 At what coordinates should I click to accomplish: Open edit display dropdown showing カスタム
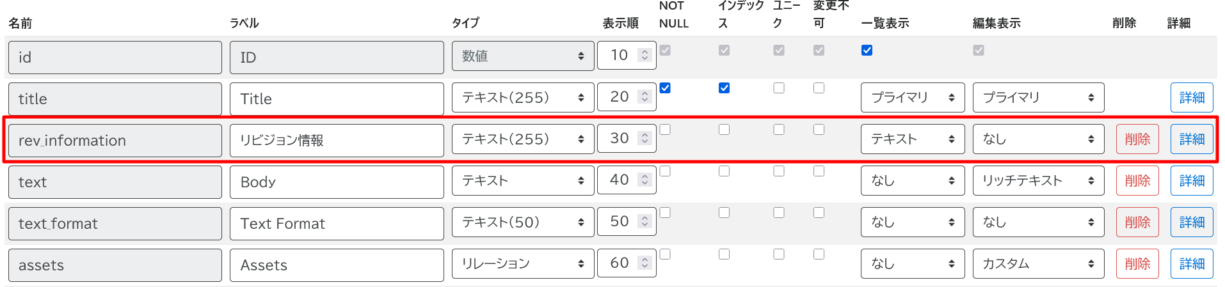tap(1037, 264)
